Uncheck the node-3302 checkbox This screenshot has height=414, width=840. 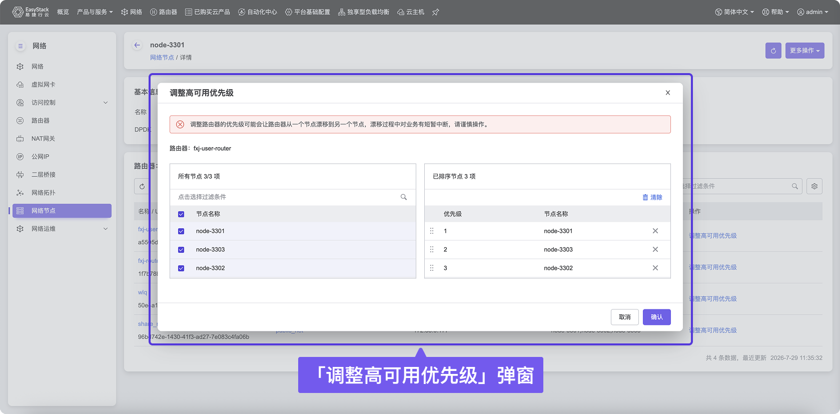pos(181,268)
